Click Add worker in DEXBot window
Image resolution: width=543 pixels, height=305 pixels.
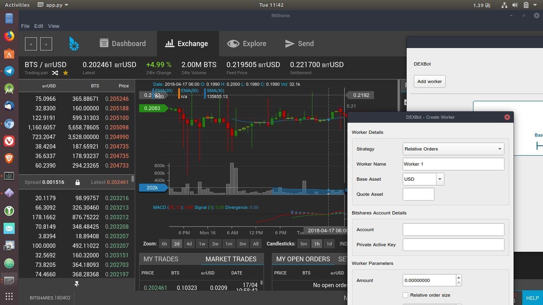[429, 81]
